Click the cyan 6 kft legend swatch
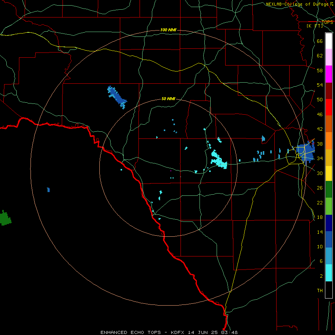This screenshot has height=335, width=335. tap(329, 273)
